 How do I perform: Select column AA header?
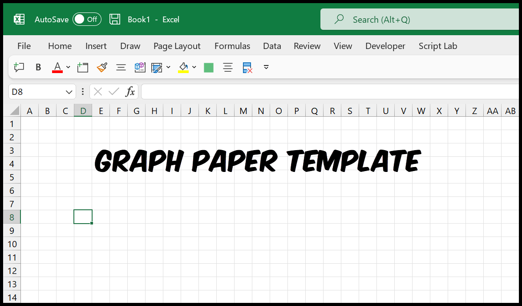pos(492,110)
